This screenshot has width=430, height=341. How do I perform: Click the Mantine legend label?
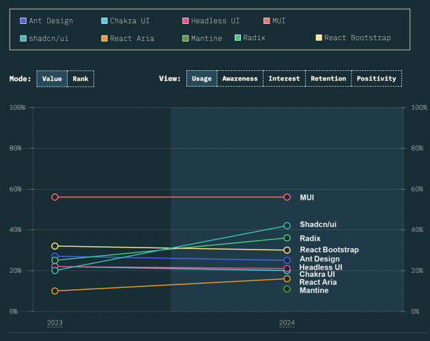pos(207,38)
